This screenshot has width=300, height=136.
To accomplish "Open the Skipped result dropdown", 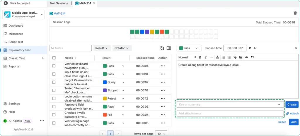I will point(114,90).
